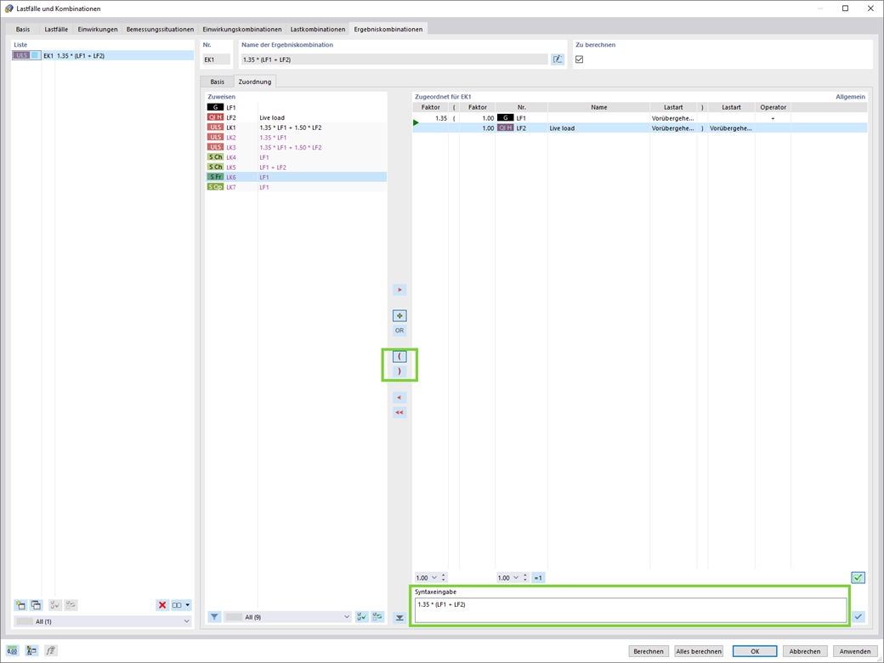Click the 1.35 Faktor cell in the LF1 row
This screenshot has height=663, width=884.
[431, 118]
